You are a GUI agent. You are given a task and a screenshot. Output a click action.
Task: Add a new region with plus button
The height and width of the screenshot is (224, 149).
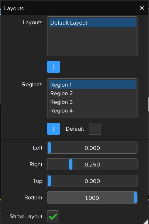[x=54, y=129]
